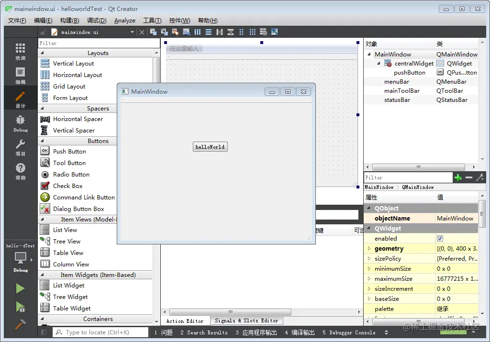Select the Edit Tab Order toolbar icon
The height and width of the screenshot is (342, 490).
coord(187,32)
